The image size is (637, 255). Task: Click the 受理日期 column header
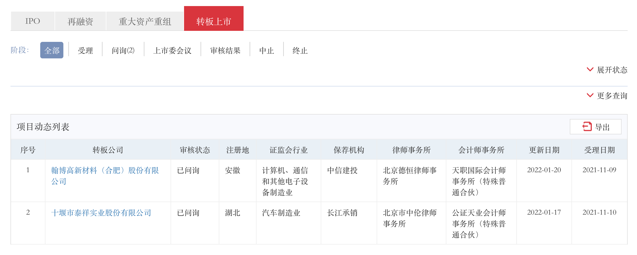(599, 150)
